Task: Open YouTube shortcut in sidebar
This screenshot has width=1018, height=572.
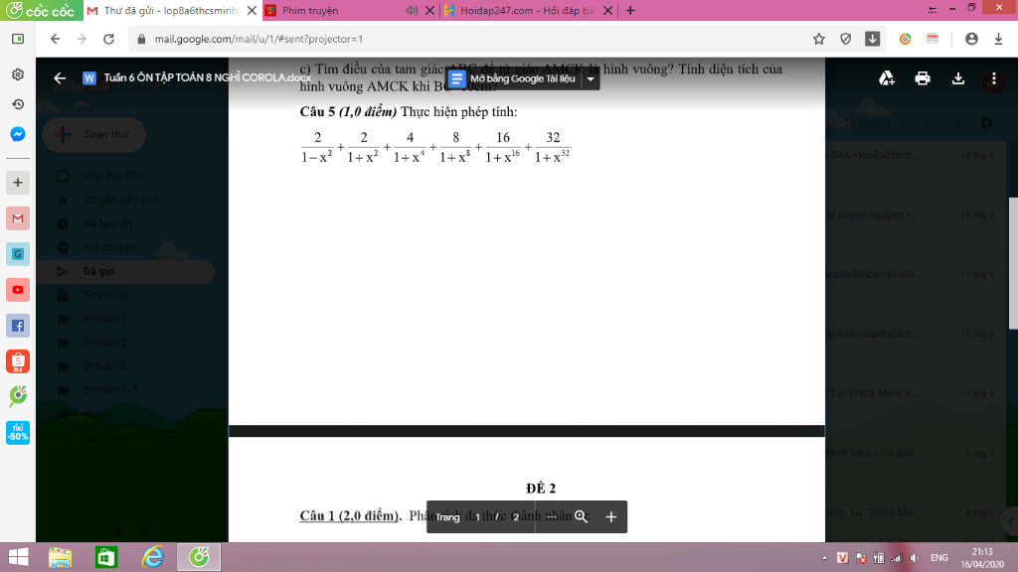Action: click(18, 290)
